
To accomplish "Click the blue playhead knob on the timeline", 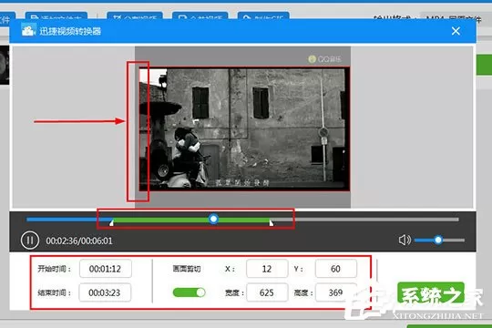I will point(213,219).
